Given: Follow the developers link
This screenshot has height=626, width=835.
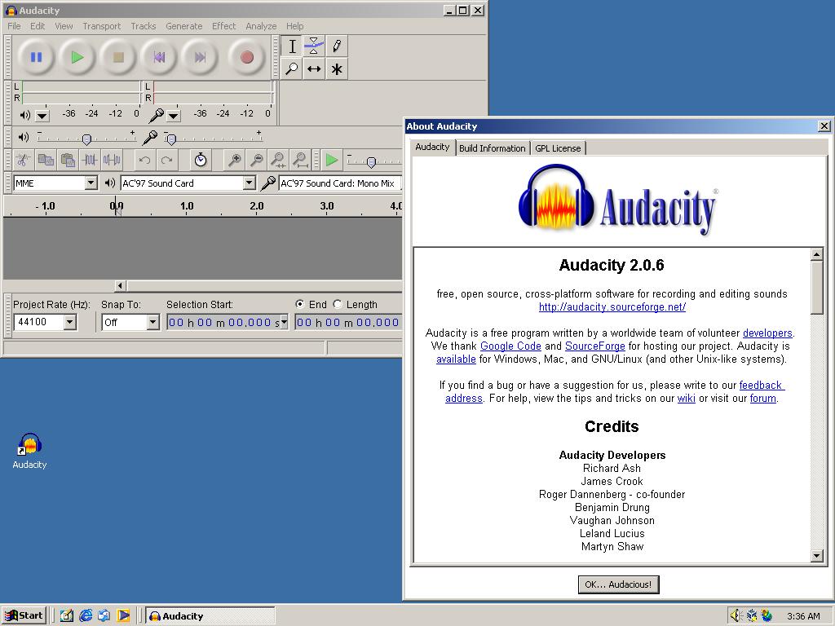Looking at the screenshot, I should [767, 333].
